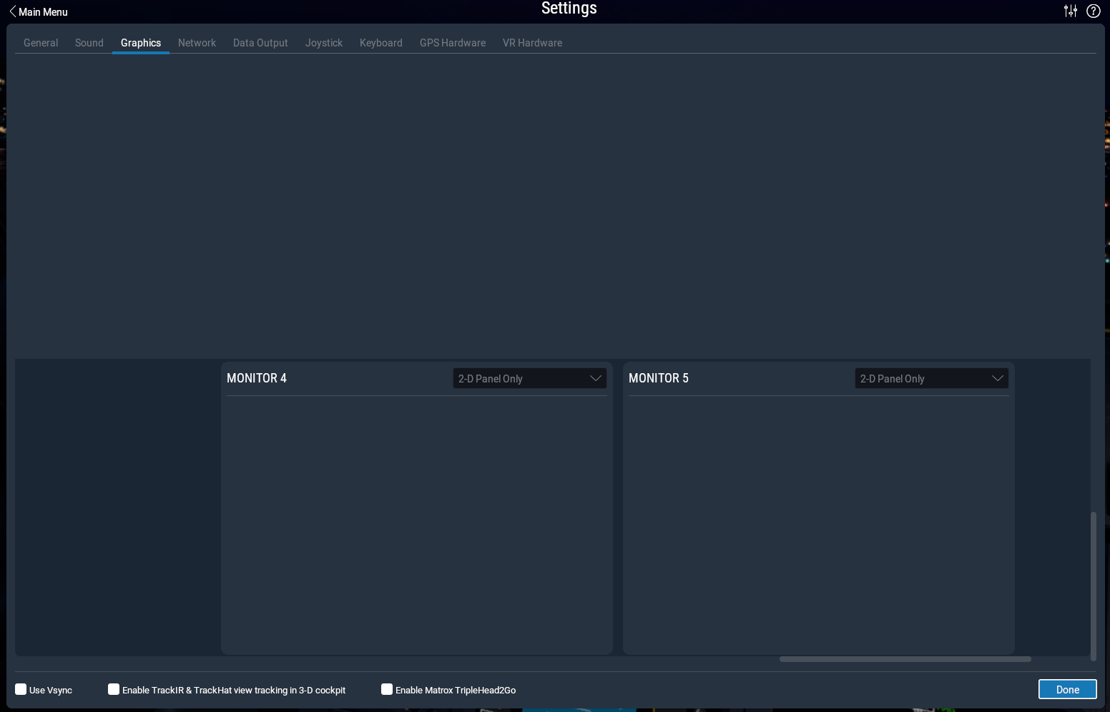The width and height of the screenshot is (1110, 712).
Task: Enable Matrox TripleHead2Go checkbox
Action: (x=387, y=689)
